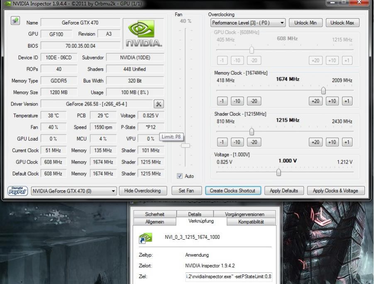Open the Vorgängerversionen tab
The height and width of the screenshot is (284, 374).
pyautogui.click(x=244, y=214)
